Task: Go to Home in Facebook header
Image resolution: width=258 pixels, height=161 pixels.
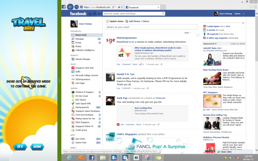Action: (237, 14)
